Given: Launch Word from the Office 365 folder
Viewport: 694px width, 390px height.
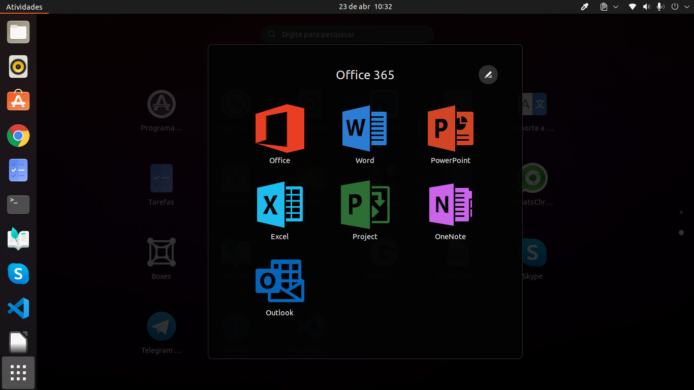Looking at the screenshot, I should point(364,129).
